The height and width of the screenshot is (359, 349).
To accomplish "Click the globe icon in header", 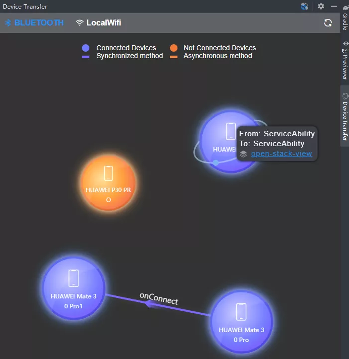I will point(305,6).
